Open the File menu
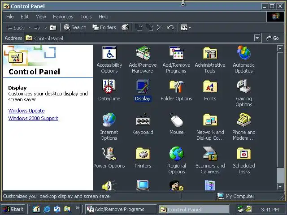This screenshot has width=287, height=215. coord(10,17)
